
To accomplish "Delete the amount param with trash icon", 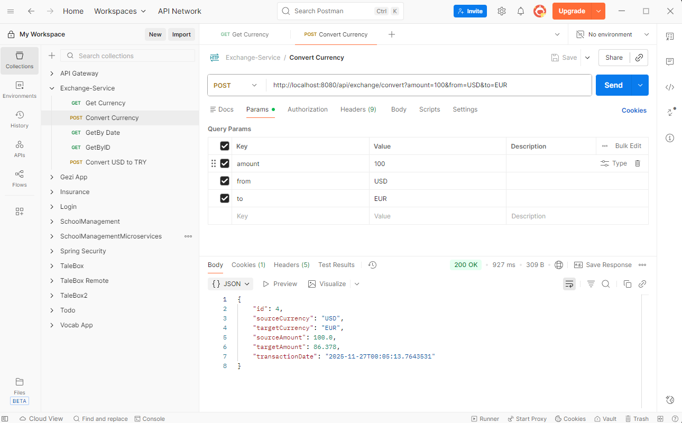I will [638, 163].
